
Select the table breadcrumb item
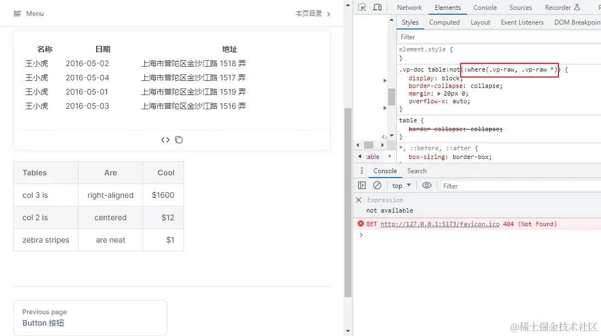click(x=372, y=156)
